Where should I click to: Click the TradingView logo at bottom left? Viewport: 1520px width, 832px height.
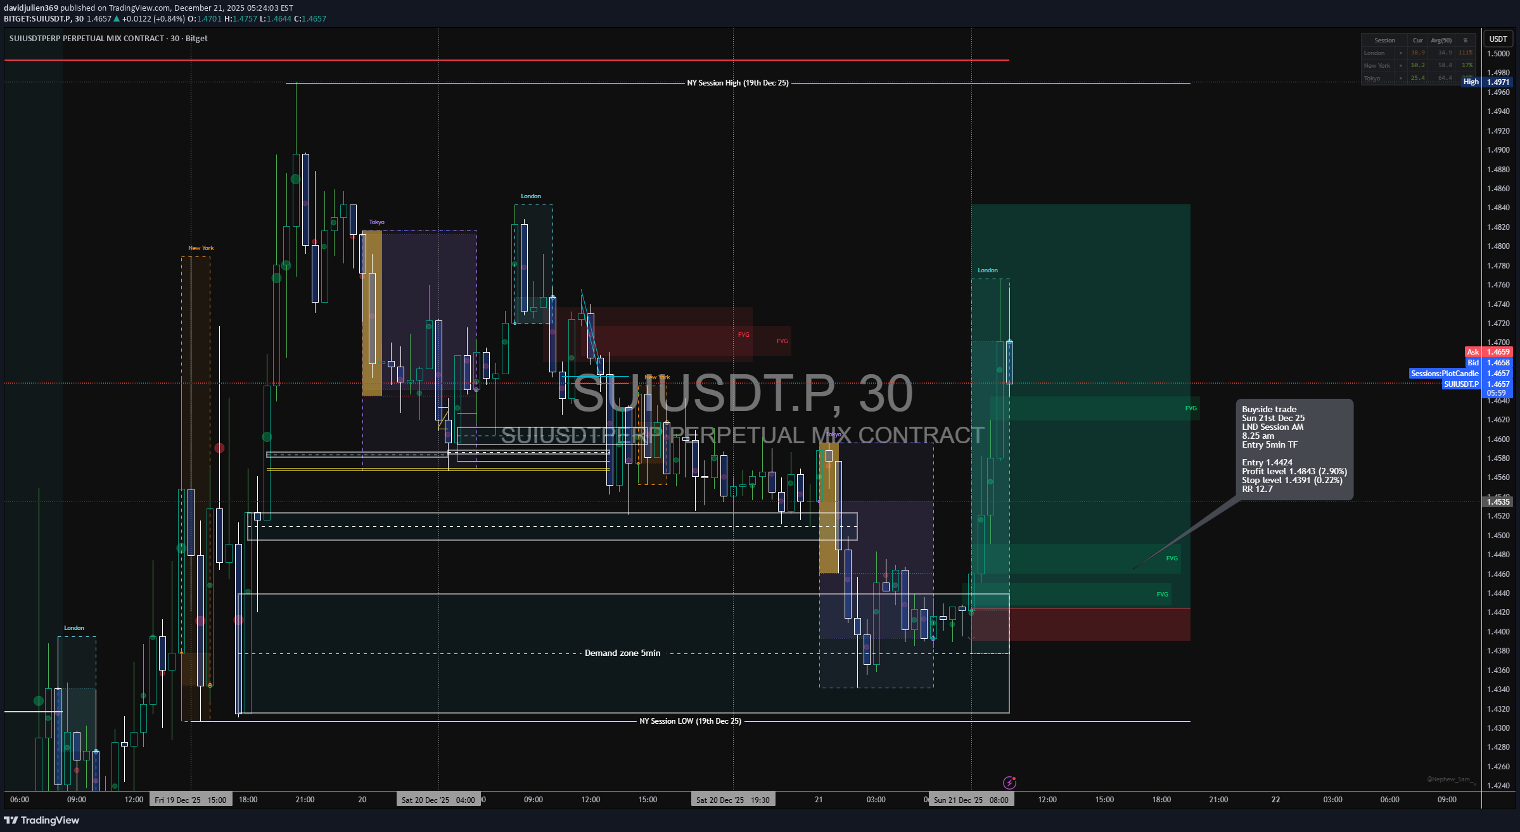tap(42, 820)
